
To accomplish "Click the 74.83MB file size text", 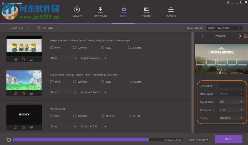I will 137,82.
